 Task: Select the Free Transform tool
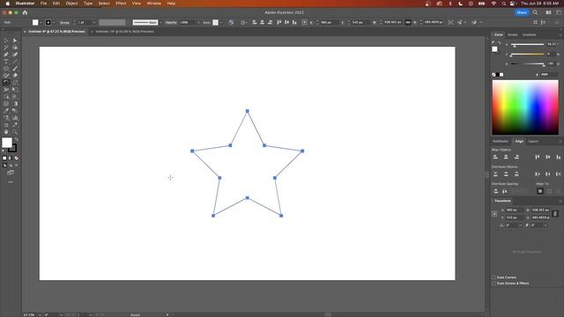pyautogui.click(x=15, y=90)
